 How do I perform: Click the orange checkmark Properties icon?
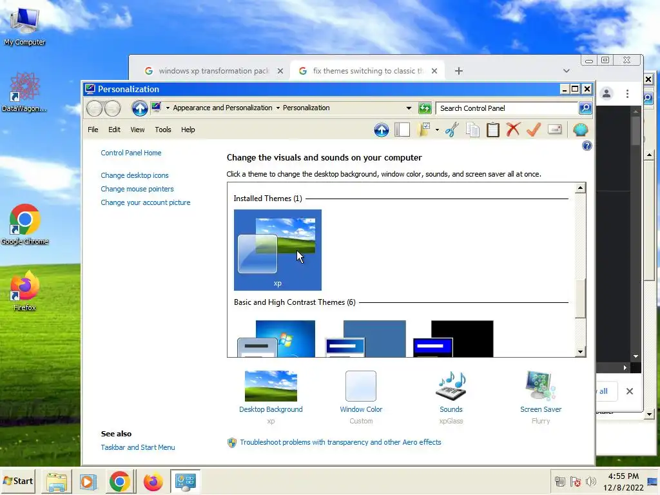533,130
